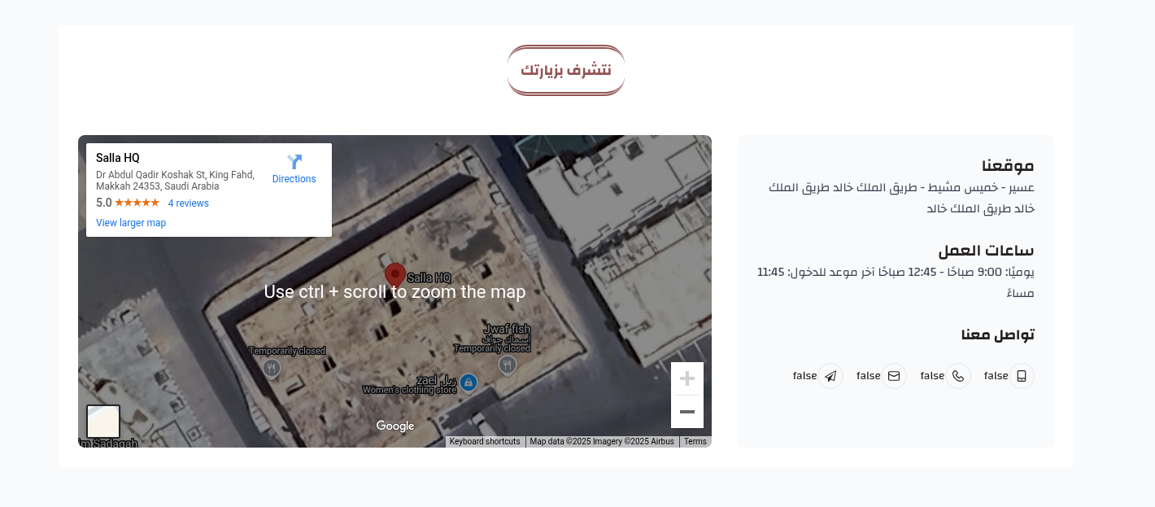Click the red Salla HQ map pin
The width and height of the screenshot is (1155, 507).
point(395,277)
